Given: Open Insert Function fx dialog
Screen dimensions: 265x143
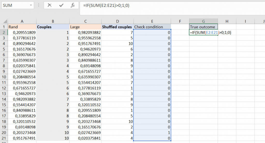Looking at the screenshot, I should pos(73,5).
